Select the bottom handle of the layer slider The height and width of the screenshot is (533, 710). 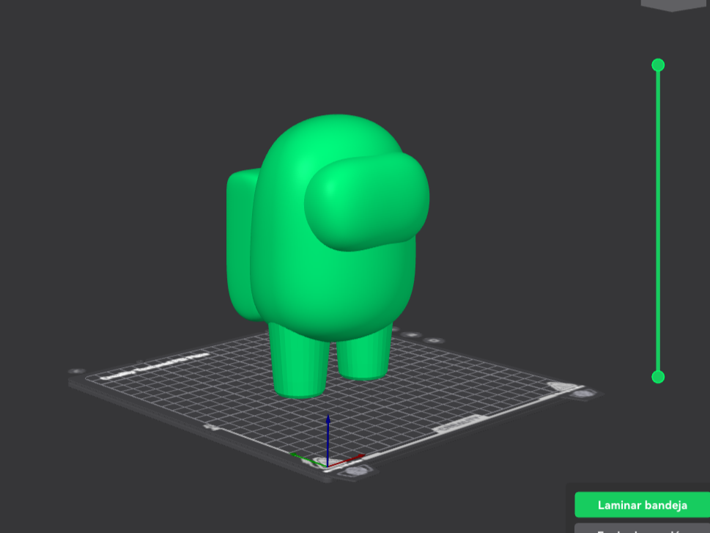tap(658, 377)
